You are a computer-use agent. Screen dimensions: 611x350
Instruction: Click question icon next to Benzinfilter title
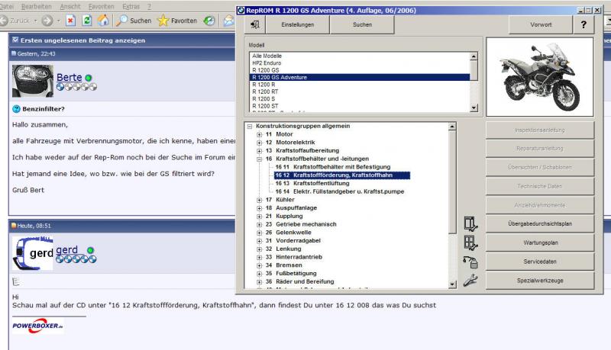[x=16, y=109]
